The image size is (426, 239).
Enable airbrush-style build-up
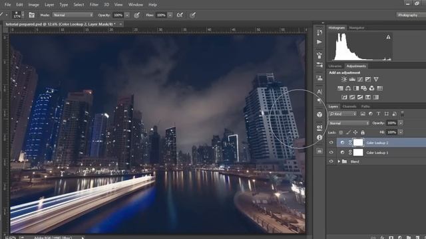tap(180, 15)
